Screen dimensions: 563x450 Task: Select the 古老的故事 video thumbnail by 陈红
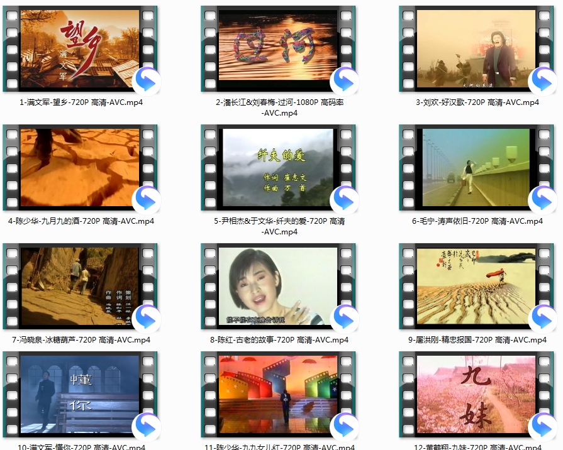278,286
